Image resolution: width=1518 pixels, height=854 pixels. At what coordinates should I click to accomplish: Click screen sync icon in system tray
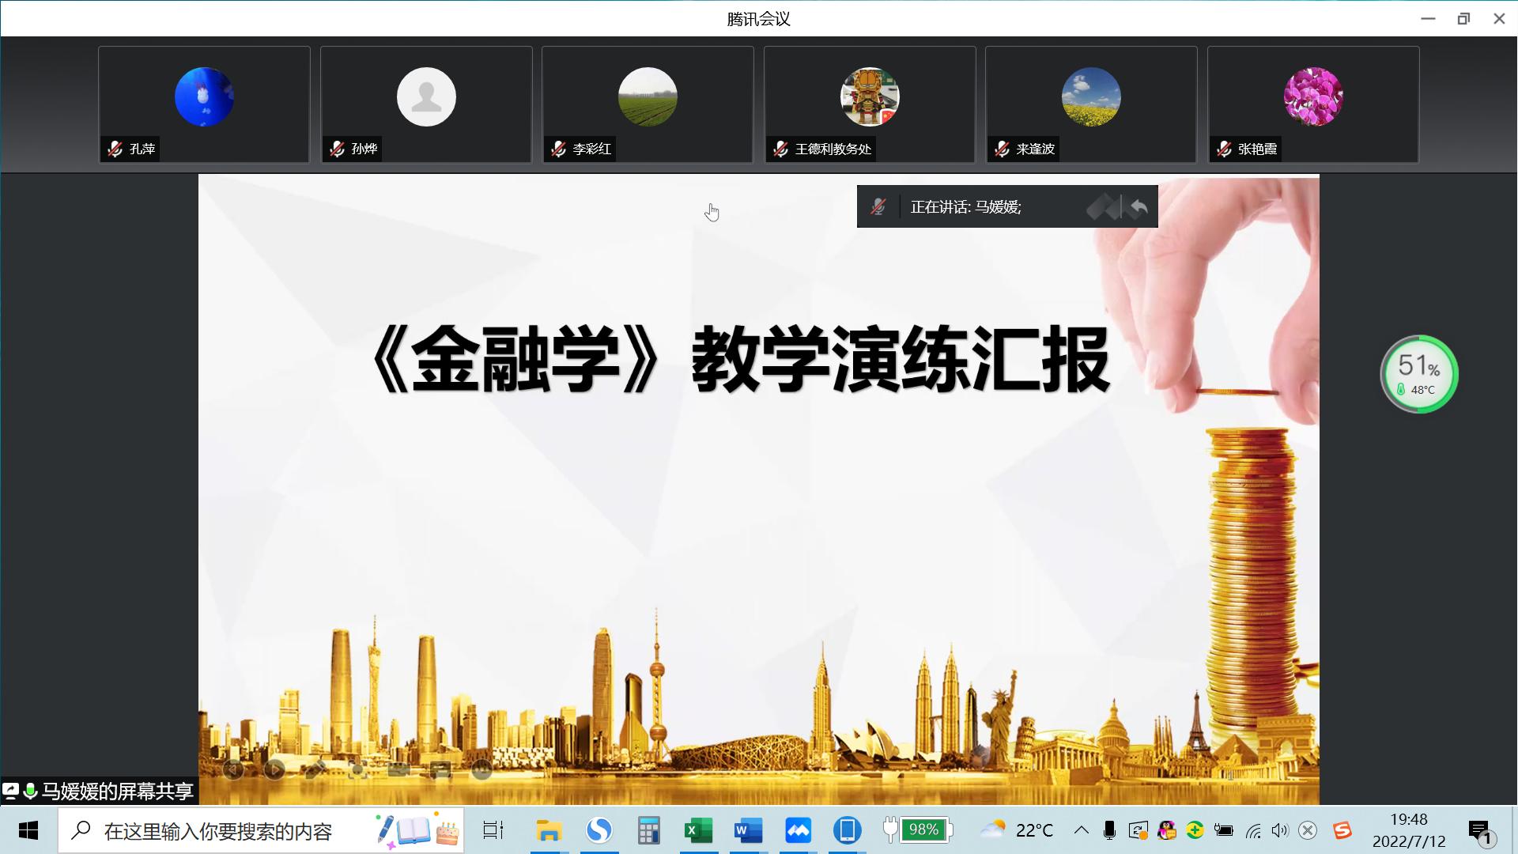(1138, 830)
